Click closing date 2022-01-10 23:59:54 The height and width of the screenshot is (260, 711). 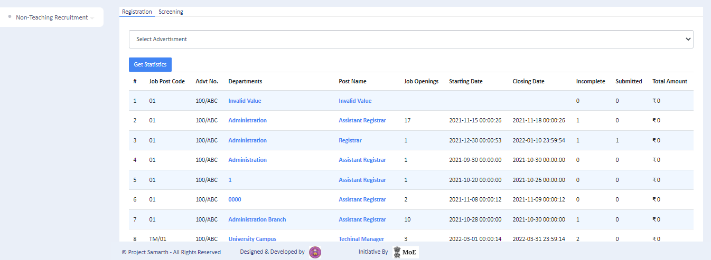pos(539,140)
